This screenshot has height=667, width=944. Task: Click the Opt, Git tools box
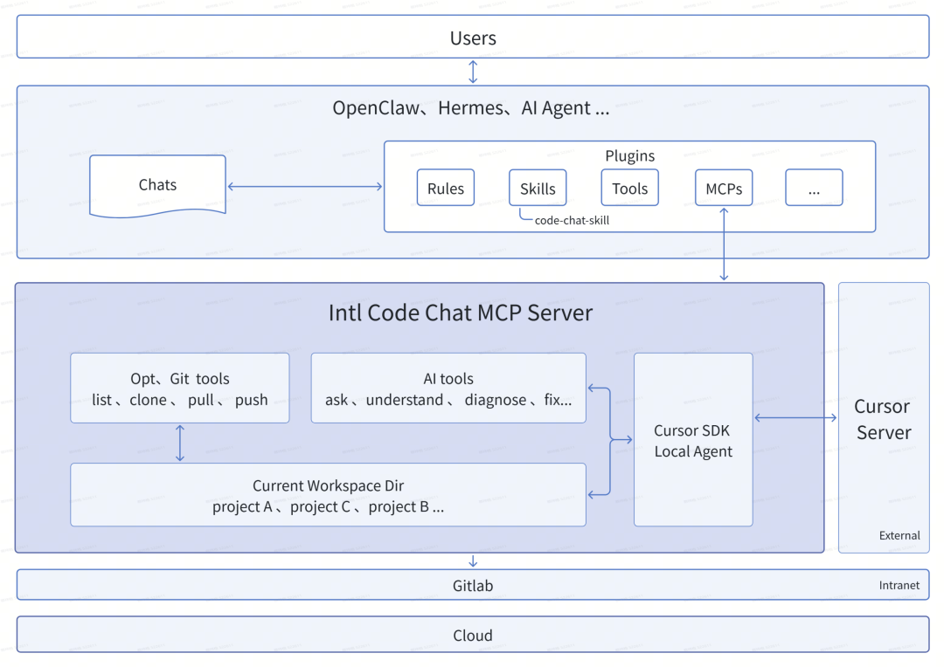pyautogui.click(x=180, y=388)
